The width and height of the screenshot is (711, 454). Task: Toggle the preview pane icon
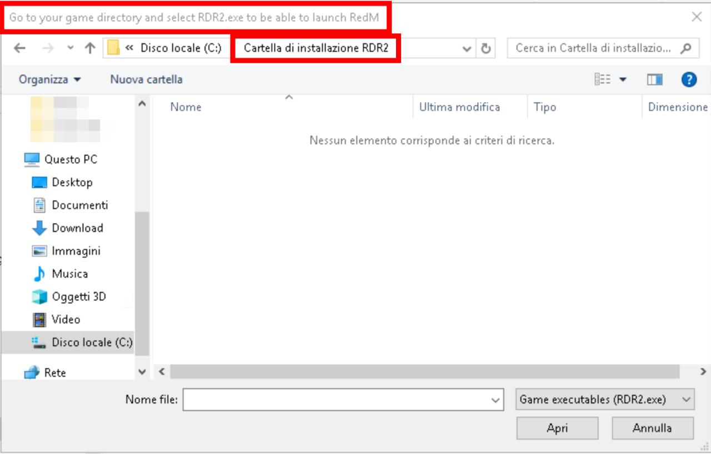(655, 80)
